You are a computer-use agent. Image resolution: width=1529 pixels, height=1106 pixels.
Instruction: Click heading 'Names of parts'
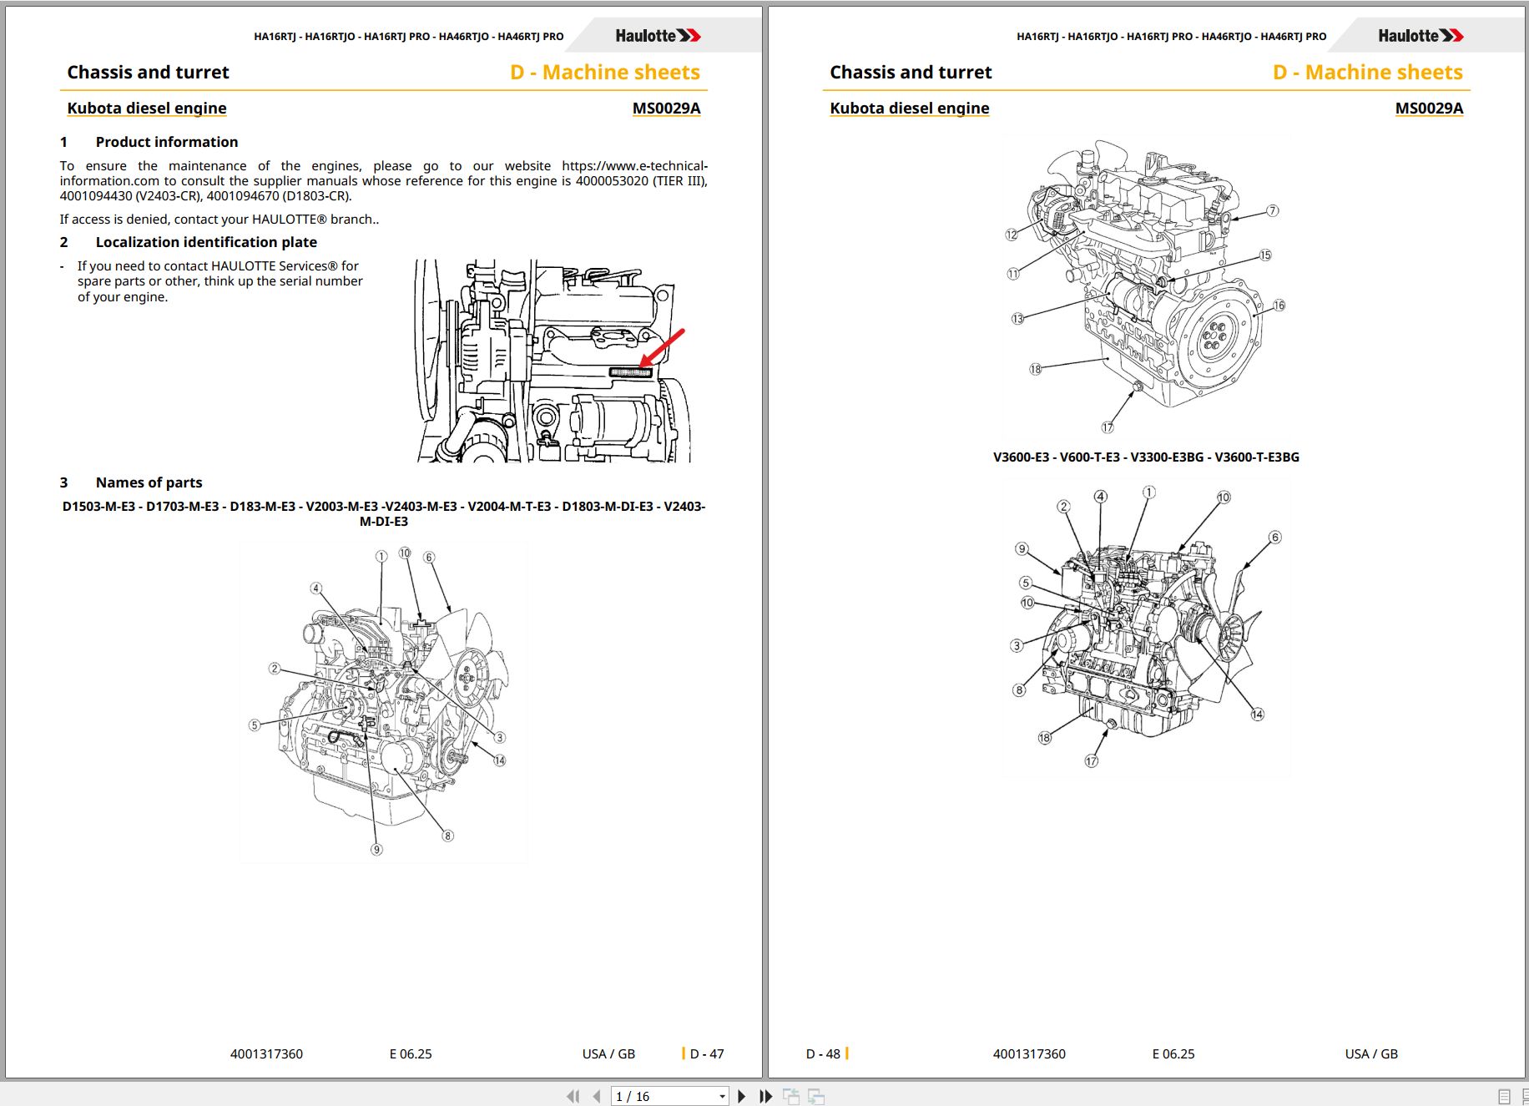149,482
